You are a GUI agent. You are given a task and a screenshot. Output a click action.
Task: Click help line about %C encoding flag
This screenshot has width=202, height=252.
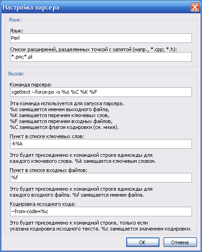coord(64,127)
